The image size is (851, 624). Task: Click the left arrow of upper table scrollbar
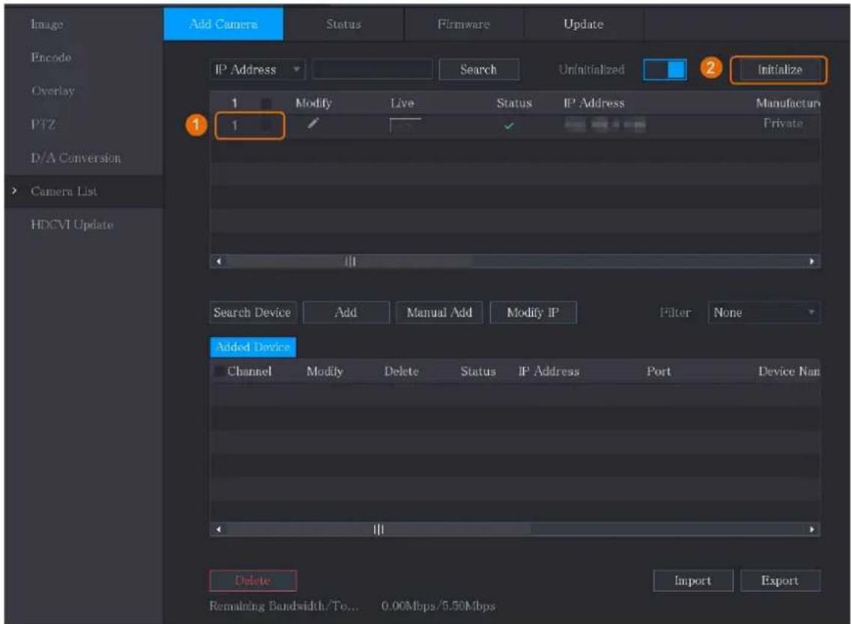click(219, 261)
